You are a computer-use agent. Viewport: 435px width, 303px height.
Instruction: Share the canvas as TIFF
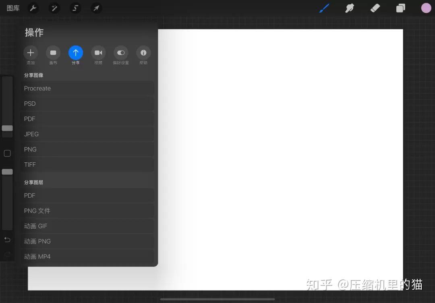click(x=88, y=164)
